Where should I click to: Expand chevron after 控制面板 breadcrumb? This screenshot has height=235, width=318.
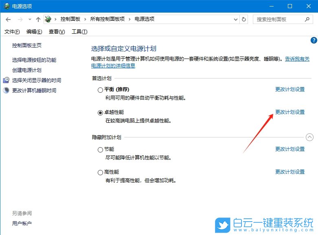point(85,19)
